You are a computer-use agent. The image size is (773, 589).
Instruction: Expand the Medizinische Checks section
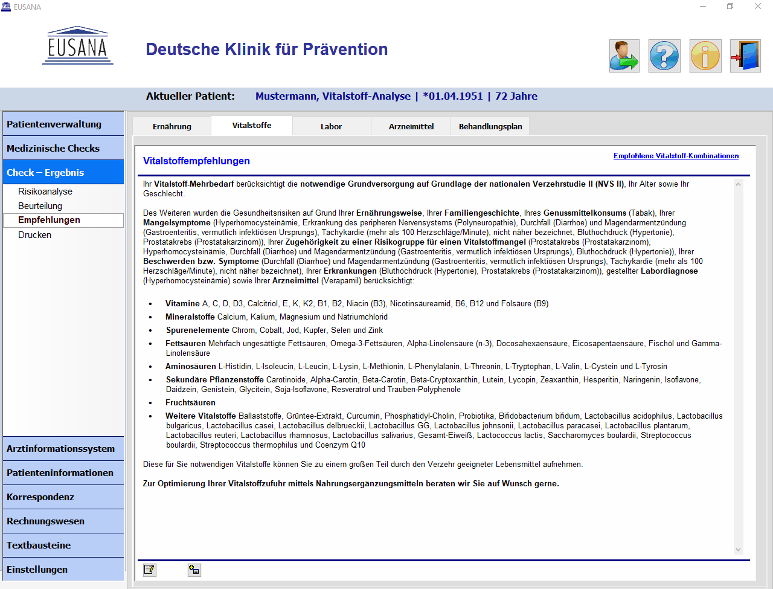tap(63, 148)
